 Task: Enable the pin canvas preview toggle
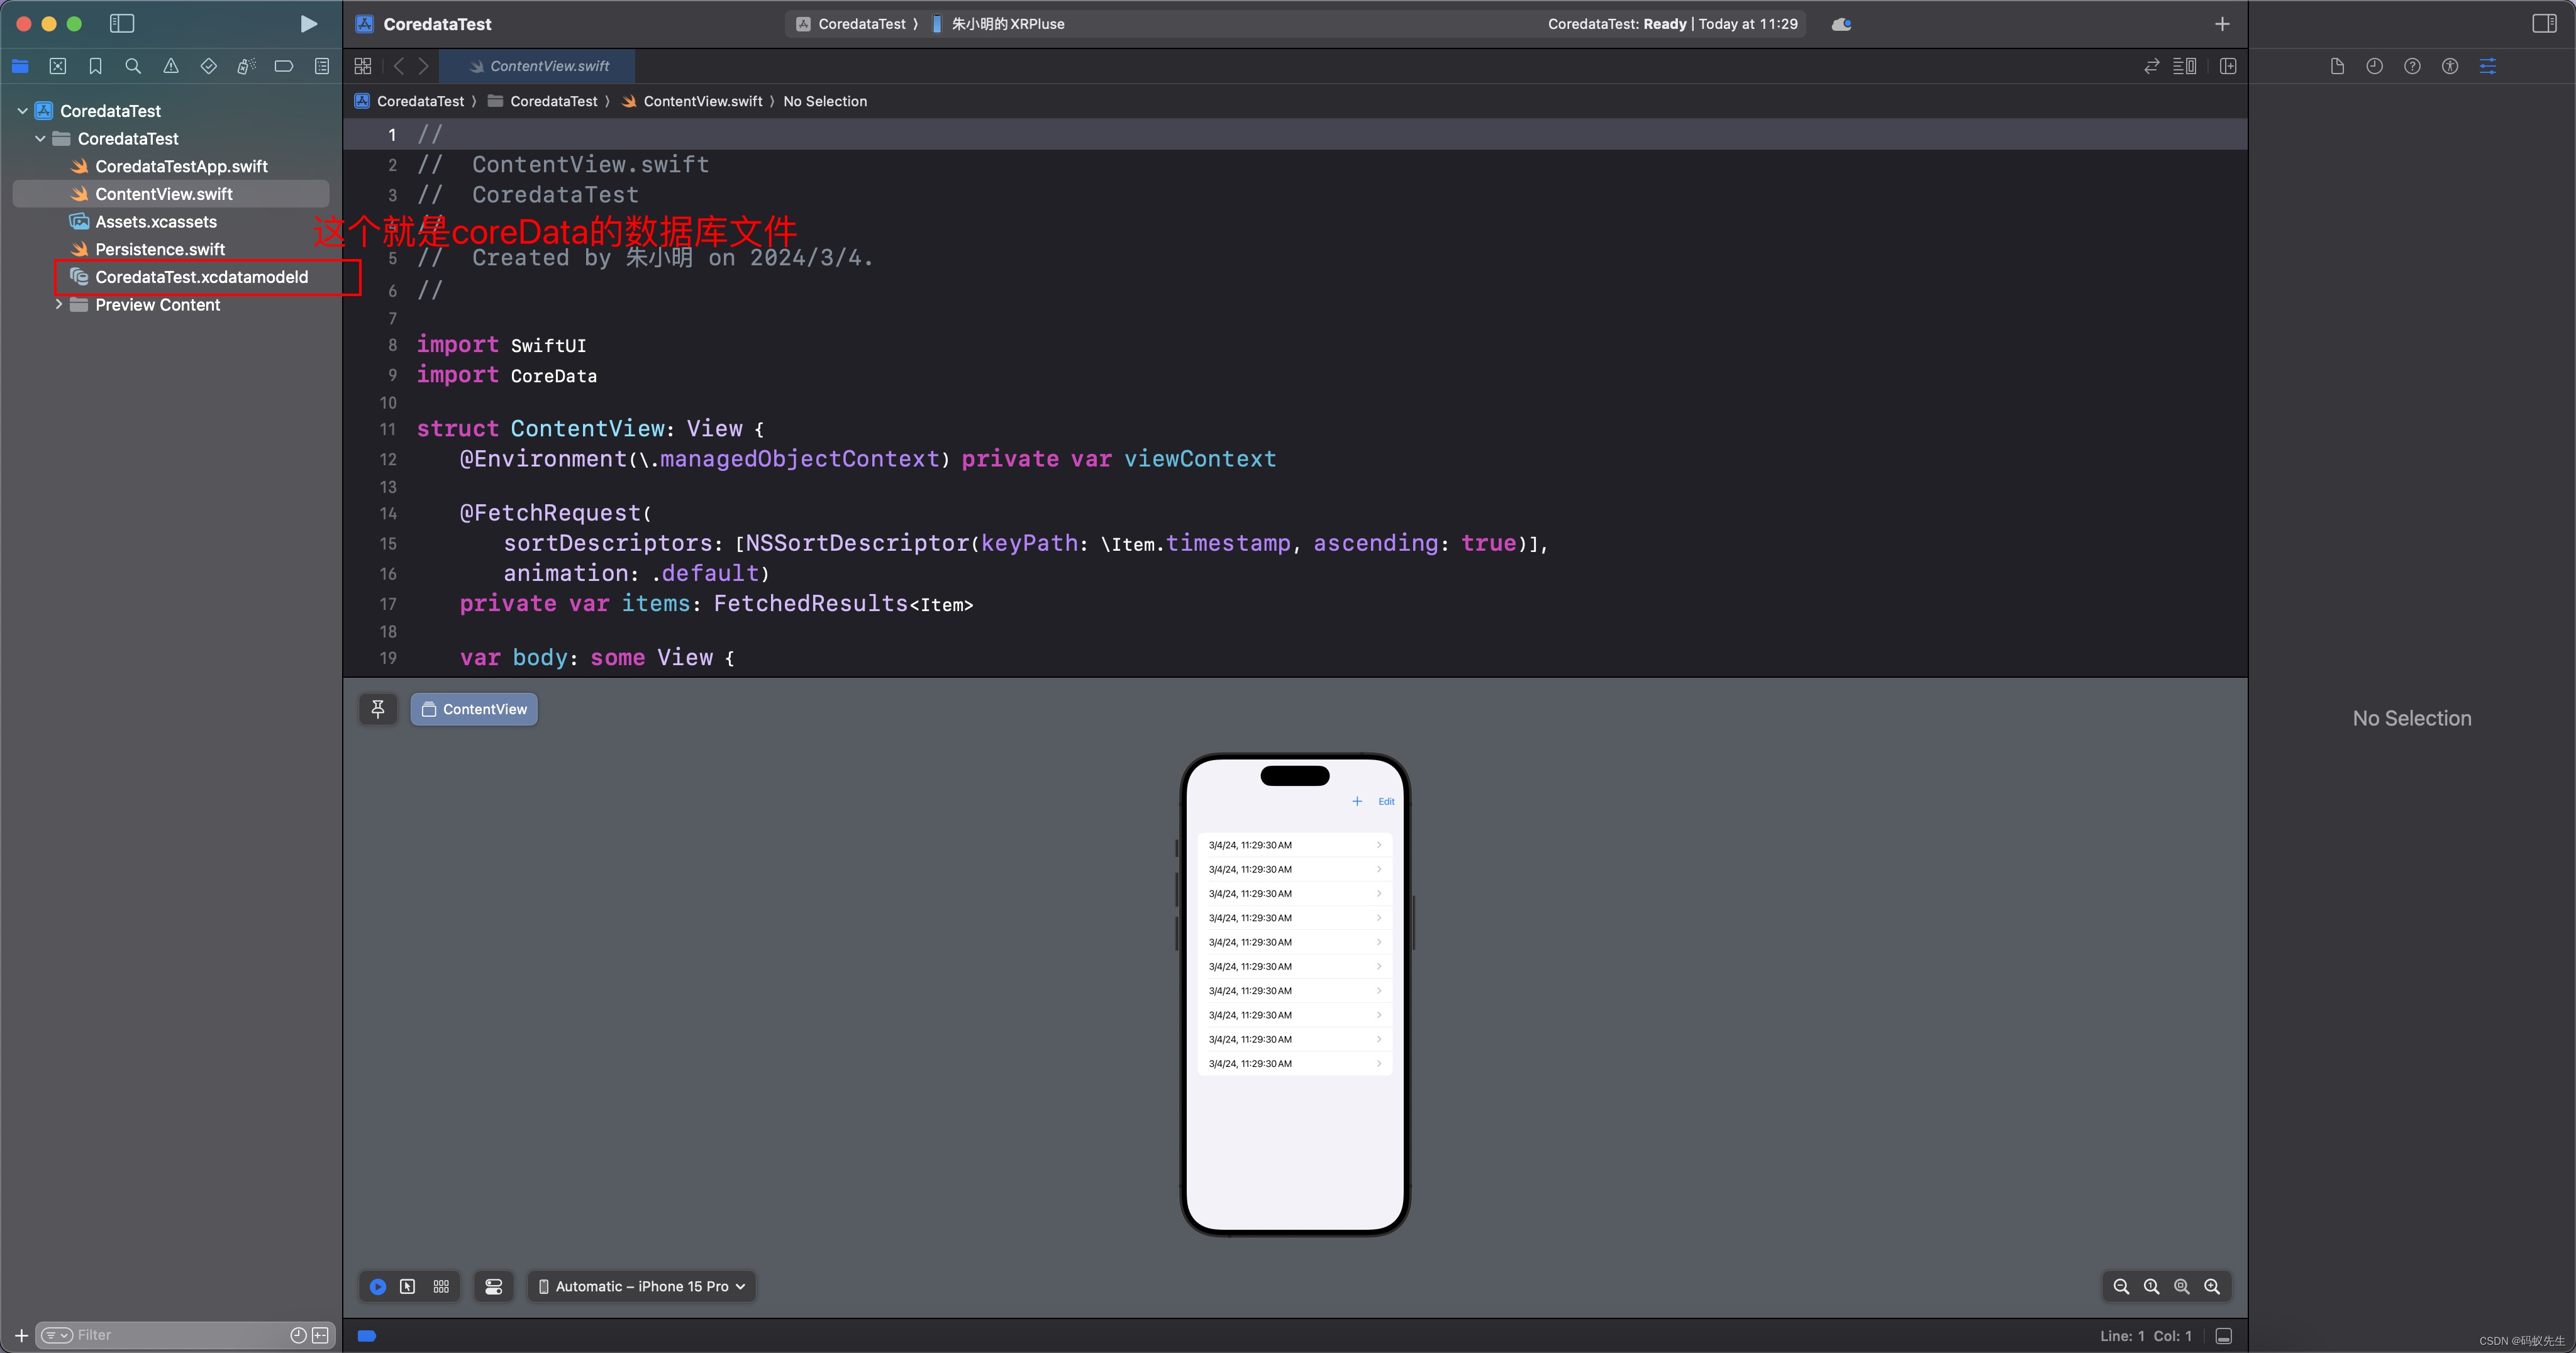pyautogui.click(x=377, y=709)
